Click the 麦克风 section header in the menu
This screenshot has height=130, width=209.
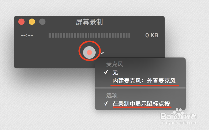pos(115,64)
